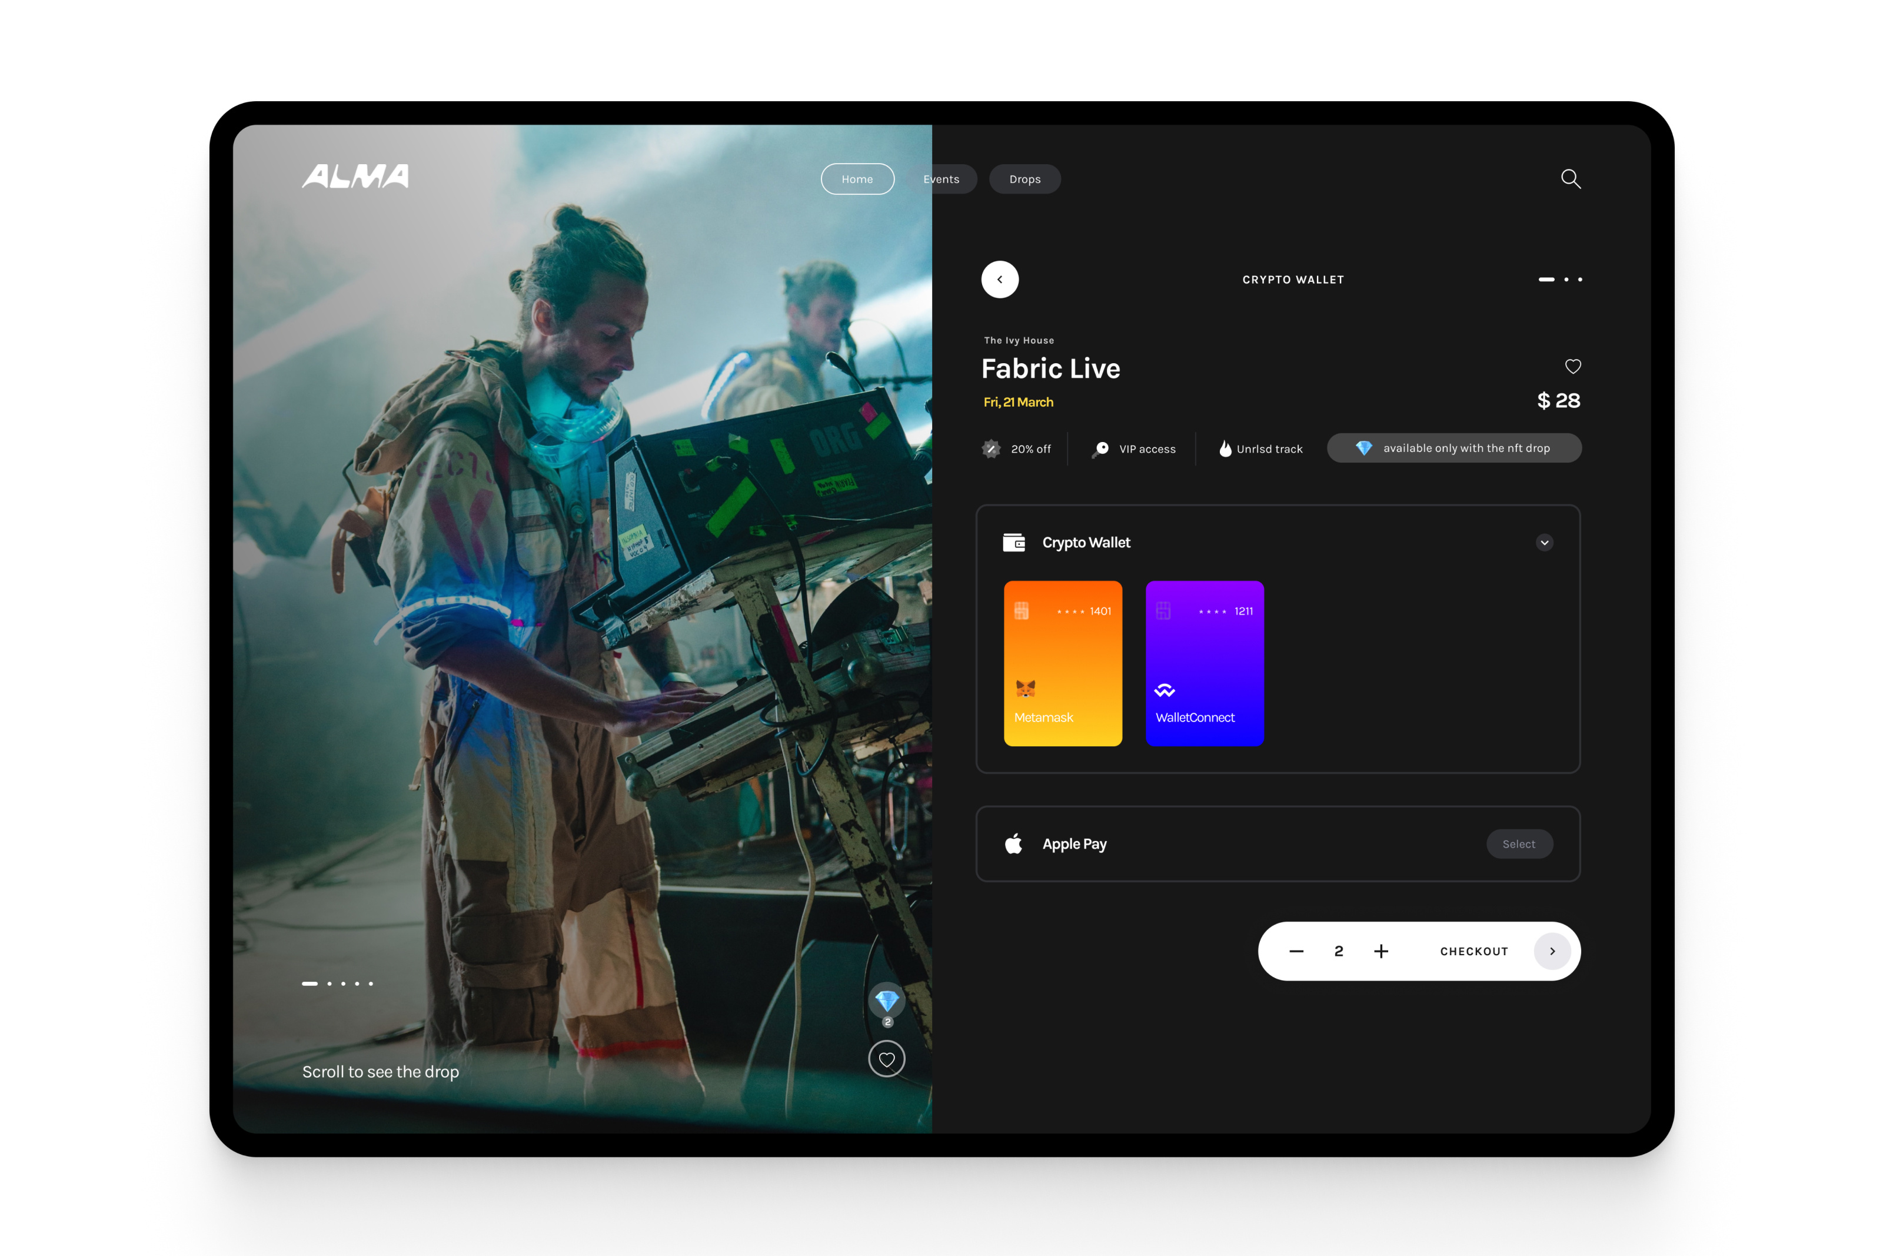Switch to the Events tab
The image size is (1883, 1256).
coord(941,180)
